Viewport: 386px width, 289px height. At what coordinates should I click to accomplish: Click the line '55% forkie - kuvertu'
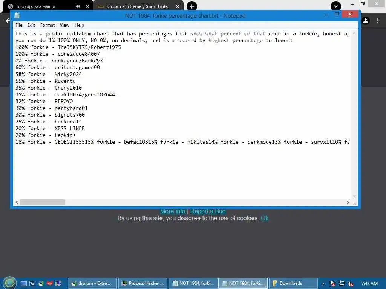pyautogui.click(x=46, y=81)
